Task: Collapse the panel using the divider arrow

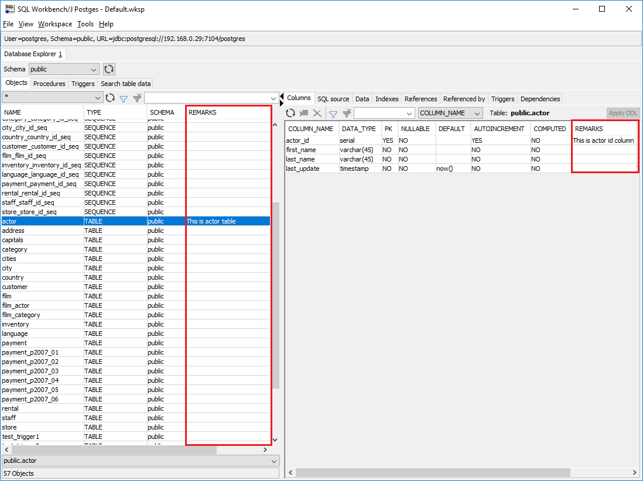Action: pos(282,95)
